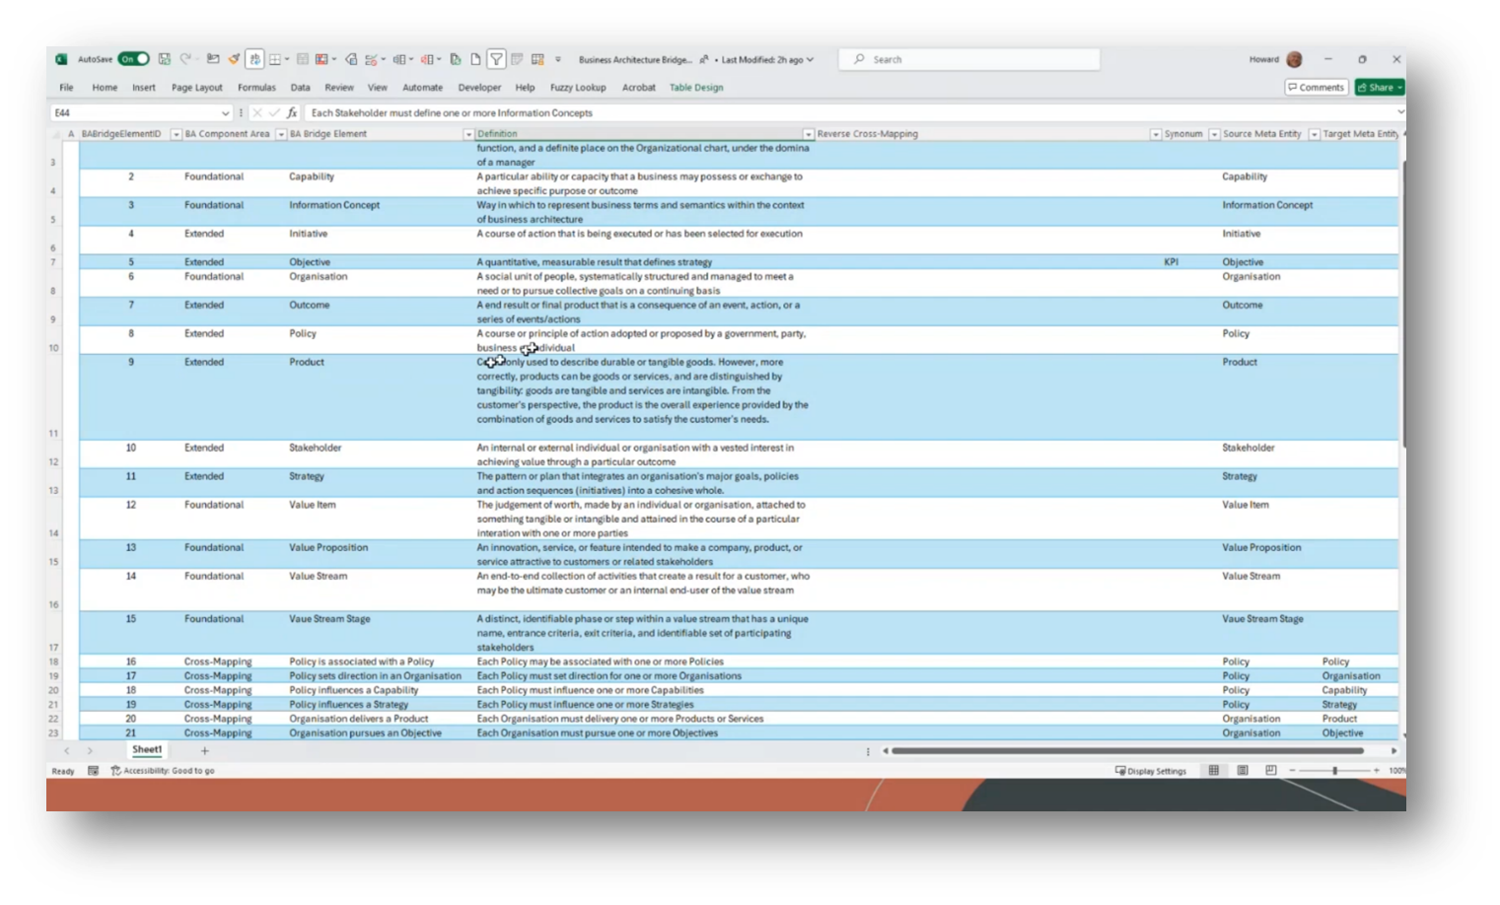Open the Formulas tab
1500x905 pixels.
point(256,87)
